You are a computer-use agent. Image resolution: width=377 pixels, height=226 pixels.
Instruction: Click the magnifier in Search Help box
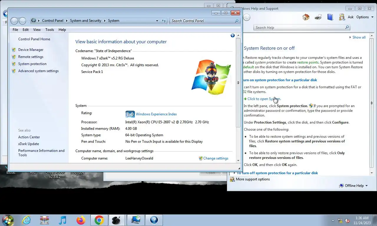tap(347, 27)
